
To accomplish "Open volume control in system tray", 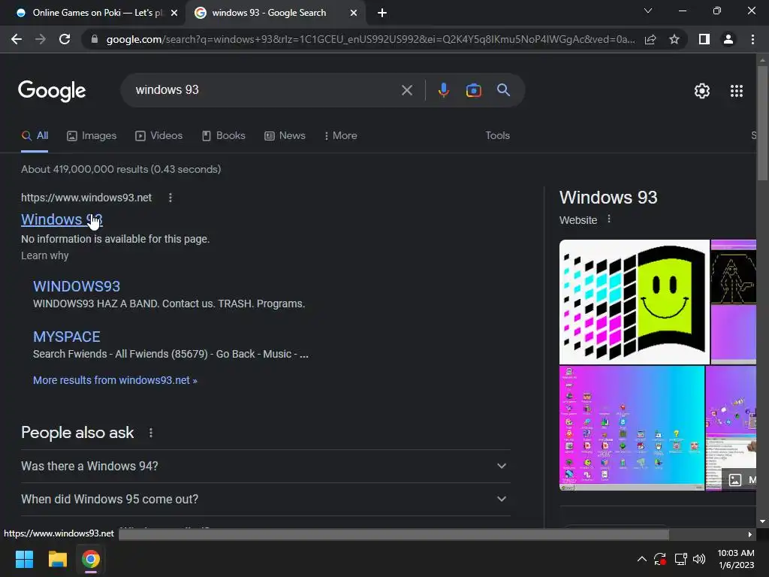I will point(699,559).
